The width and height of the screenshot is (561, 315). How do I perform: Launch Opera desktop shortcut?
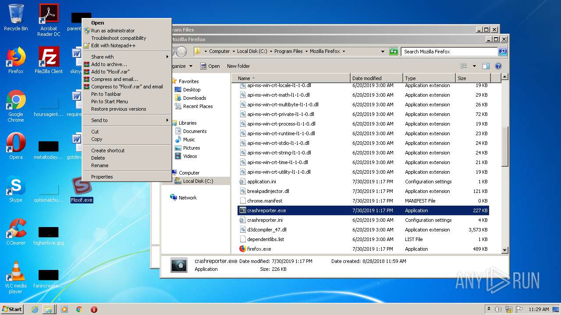pyautogui.click(x=16, y=146)
